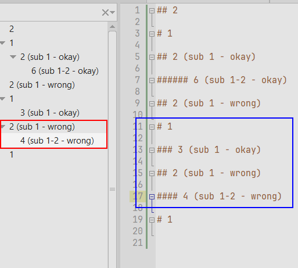This screenshot has width=298, height=268.
Task: Place the cursor in '## 2 (sub 1 - okay)' text
Action: click(206, 57)
